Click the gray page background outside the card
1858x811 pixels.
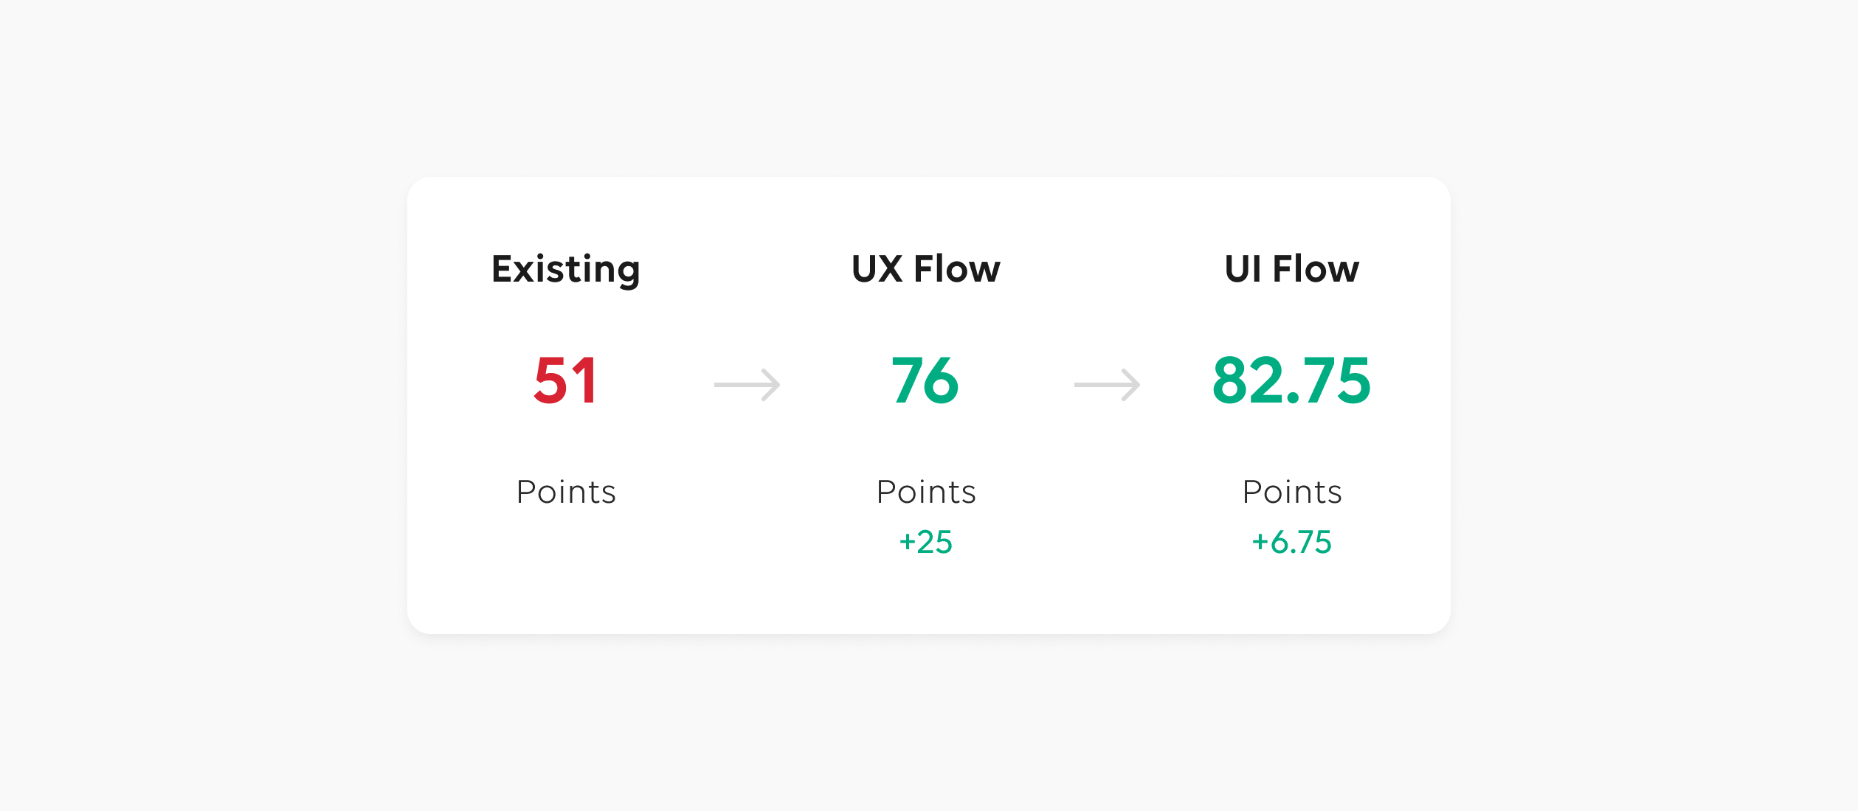[184, 405]
